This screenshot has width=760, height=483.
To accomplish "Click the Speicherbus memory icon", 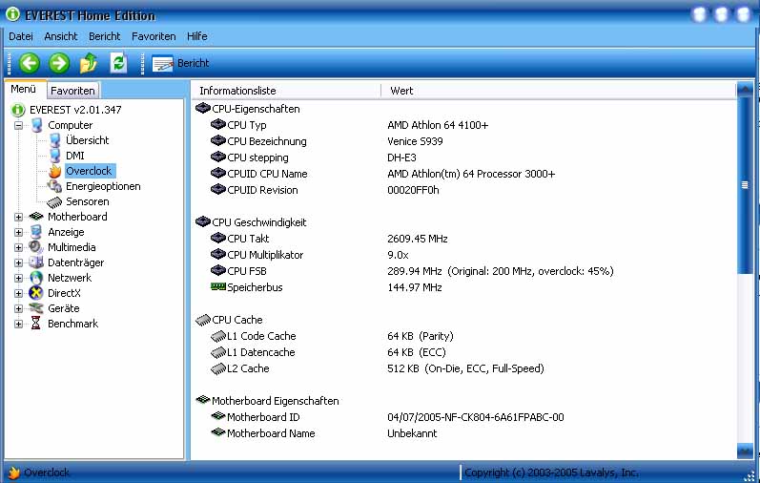I will pos(218,287).
